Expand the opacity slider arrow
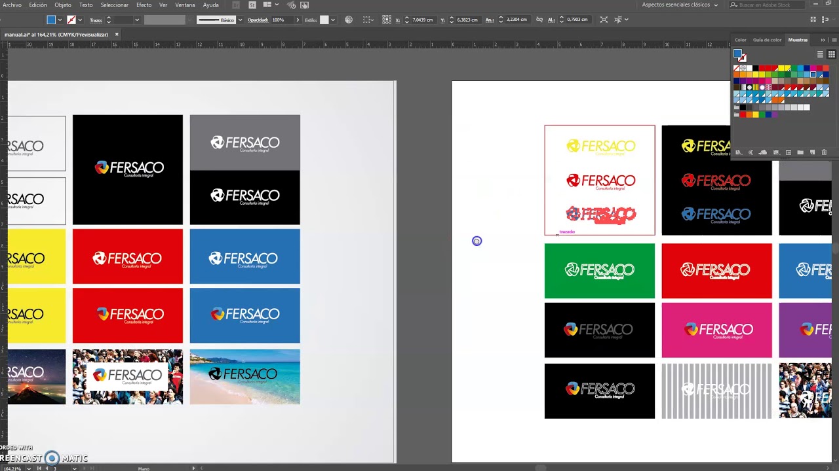 tap(298, 20)
